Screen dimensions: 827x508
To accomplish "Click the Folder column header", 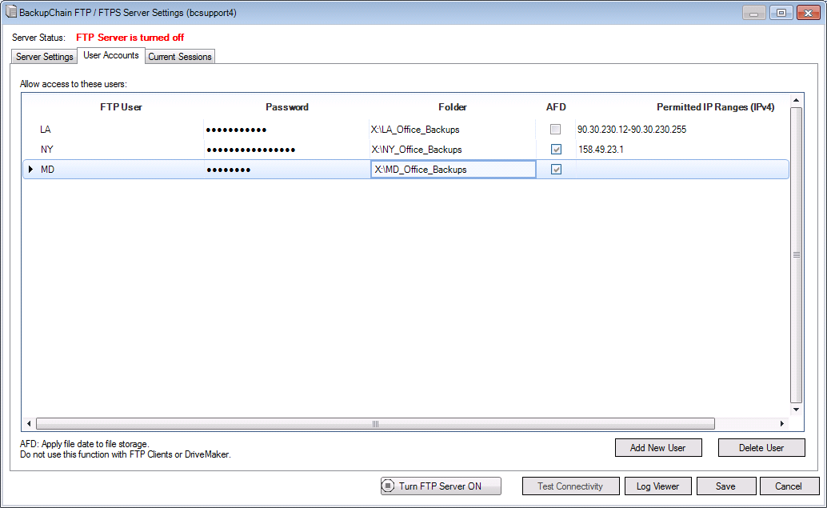I will click(x=453, y=107).
